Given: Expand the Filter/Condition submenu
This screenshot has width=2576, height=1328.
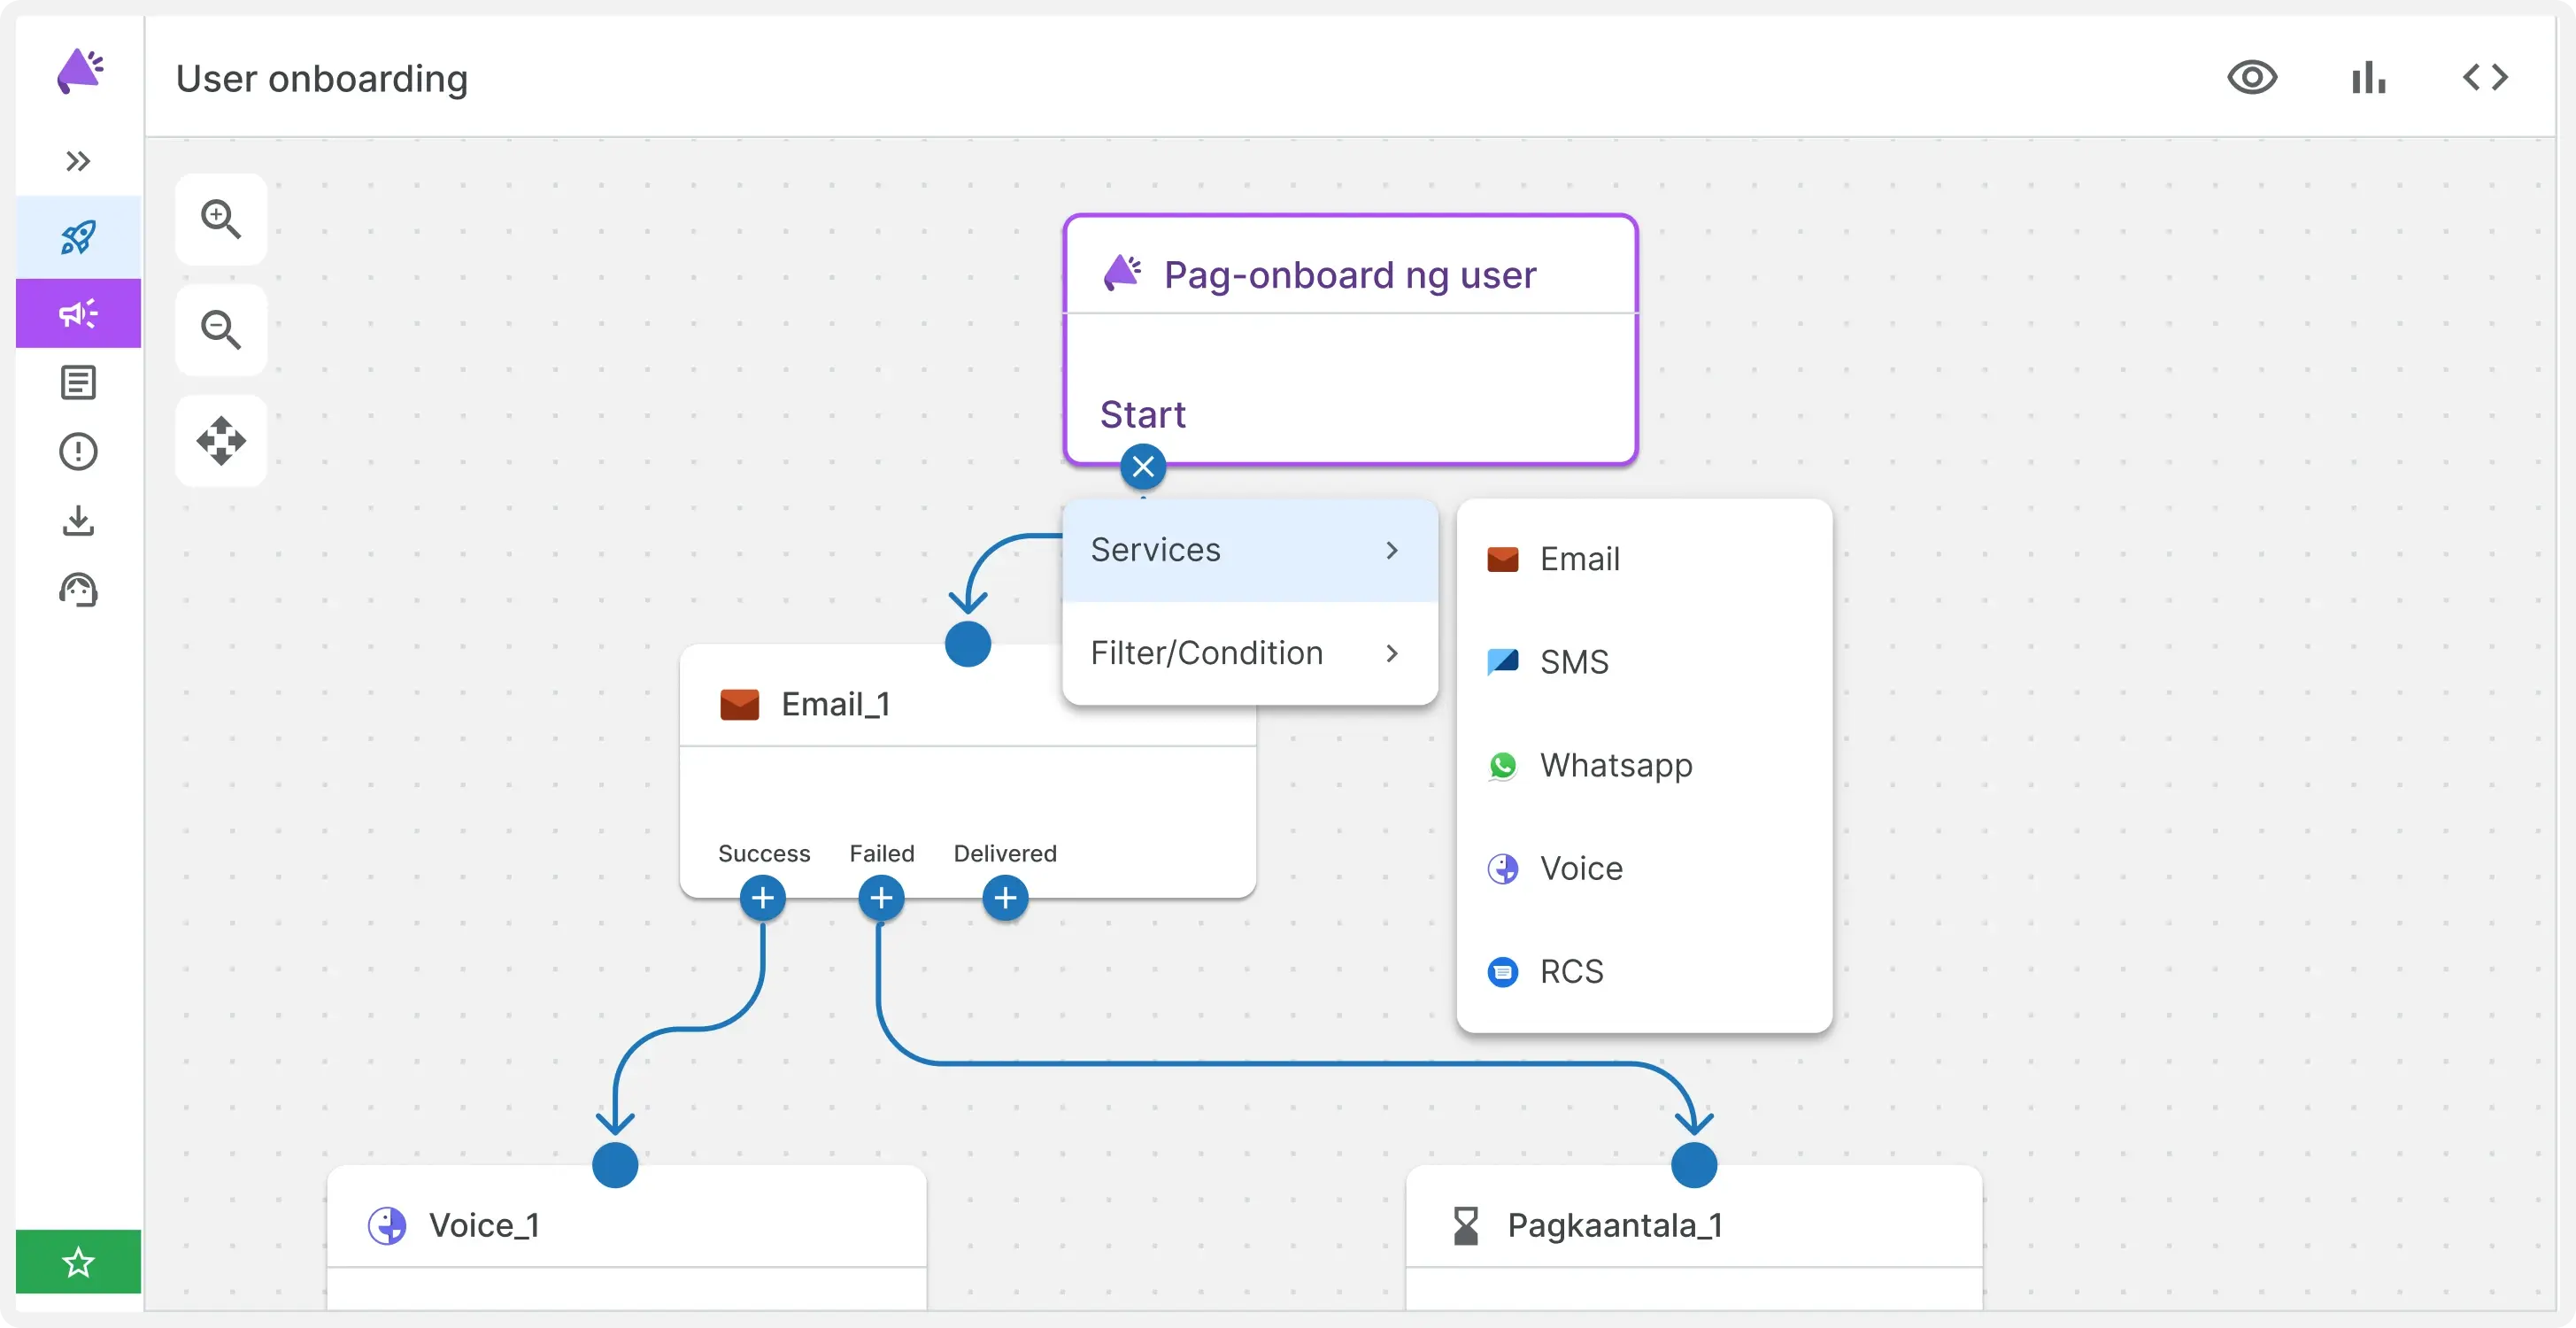Looking at the screenshot, I should pos(1249,653).
